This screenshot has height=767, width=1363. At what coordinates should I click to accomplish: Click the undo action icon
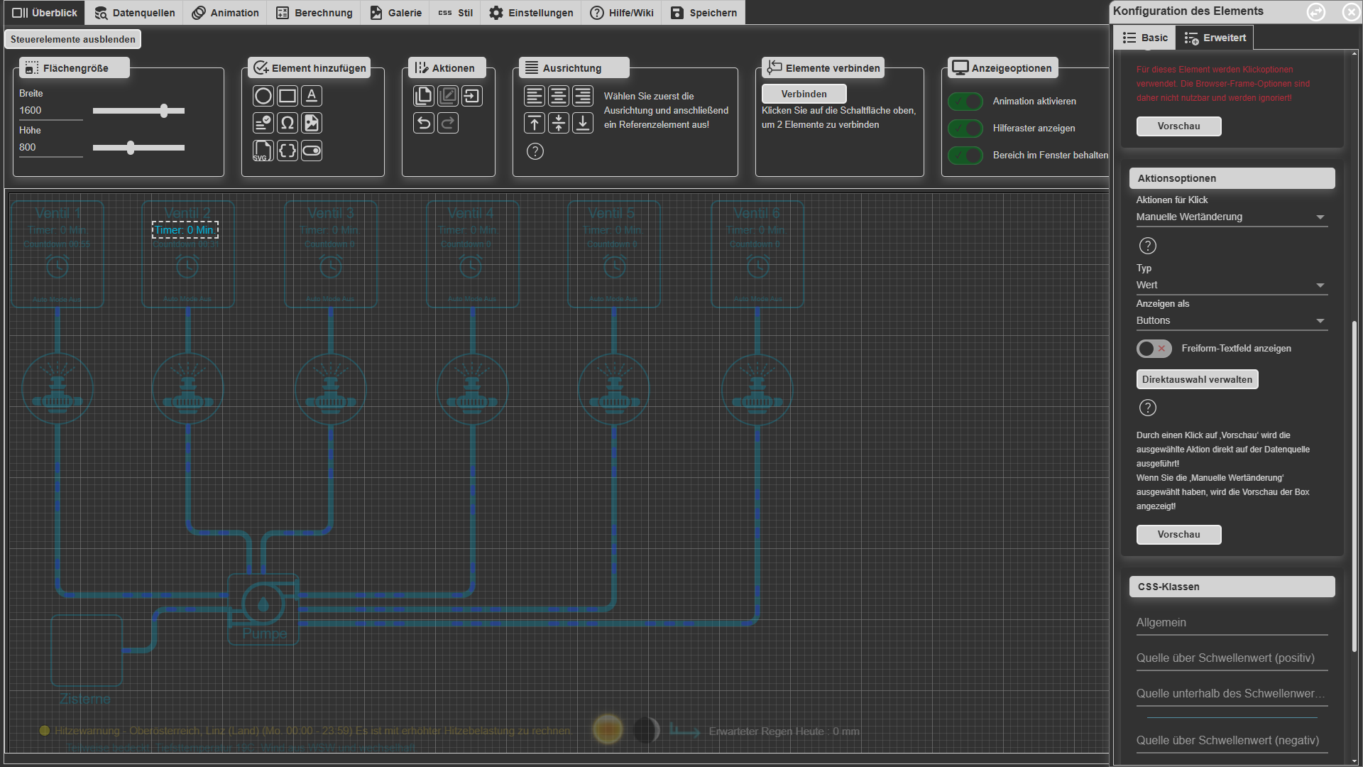424,124
